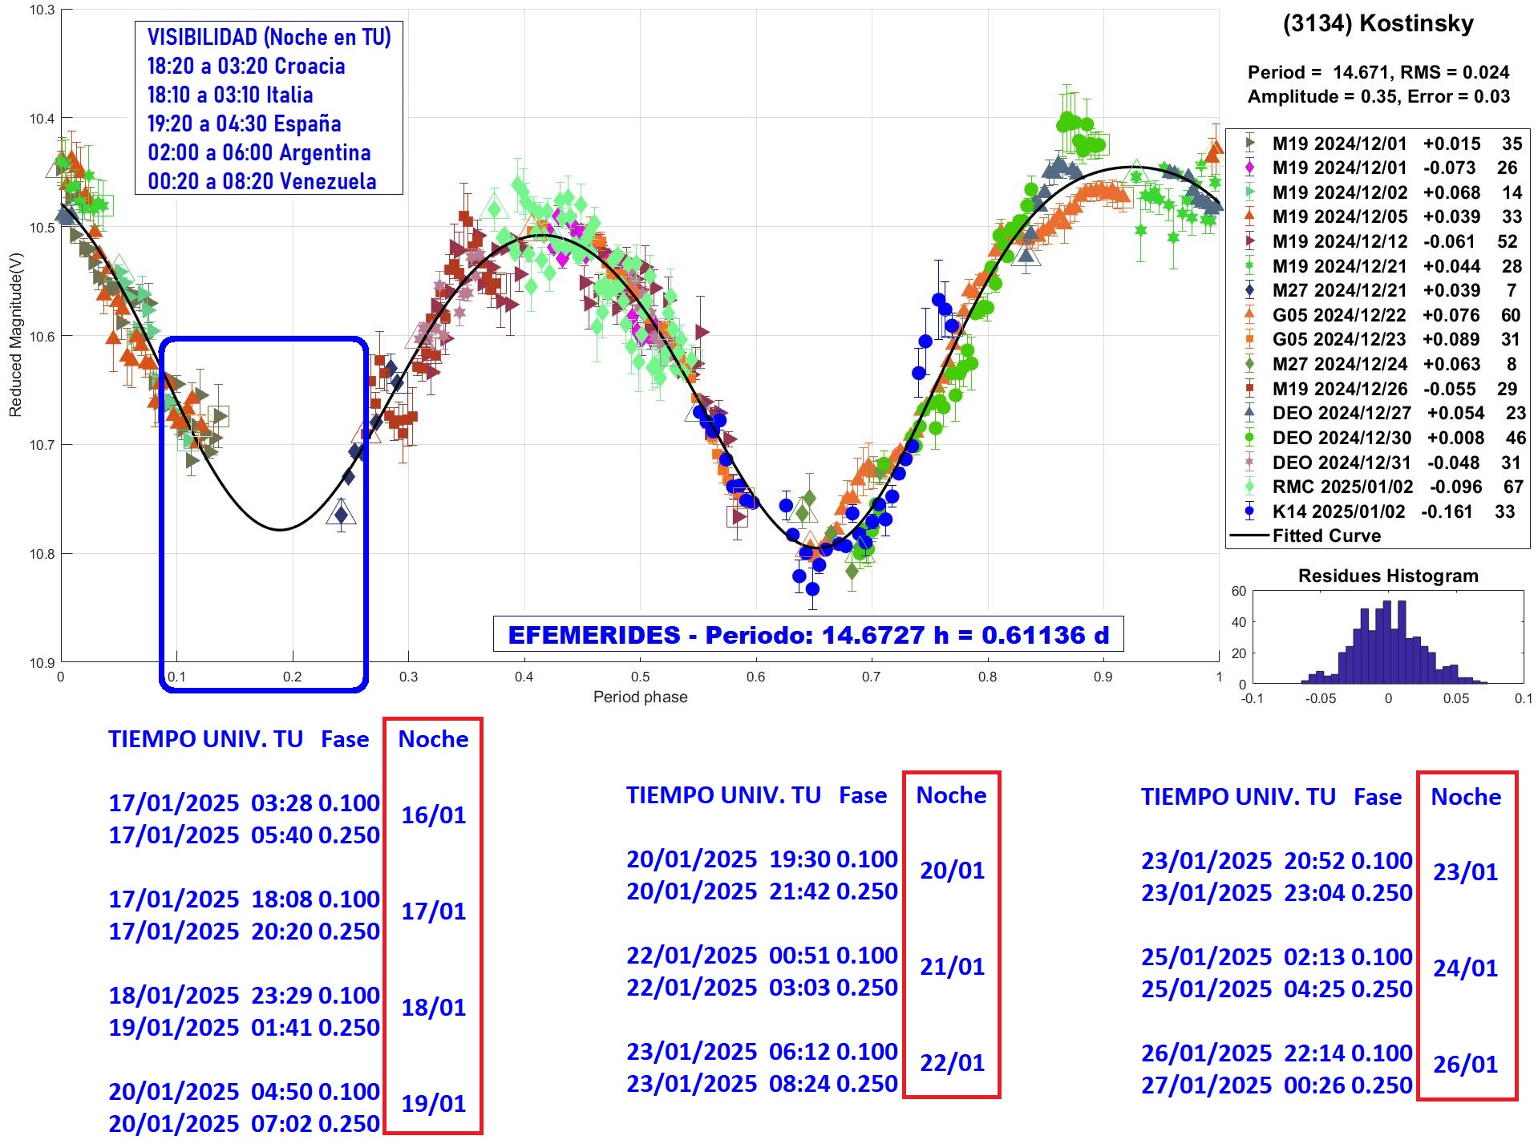Click the legend marker for M27 2024/12/24

tap(1249, 364)
